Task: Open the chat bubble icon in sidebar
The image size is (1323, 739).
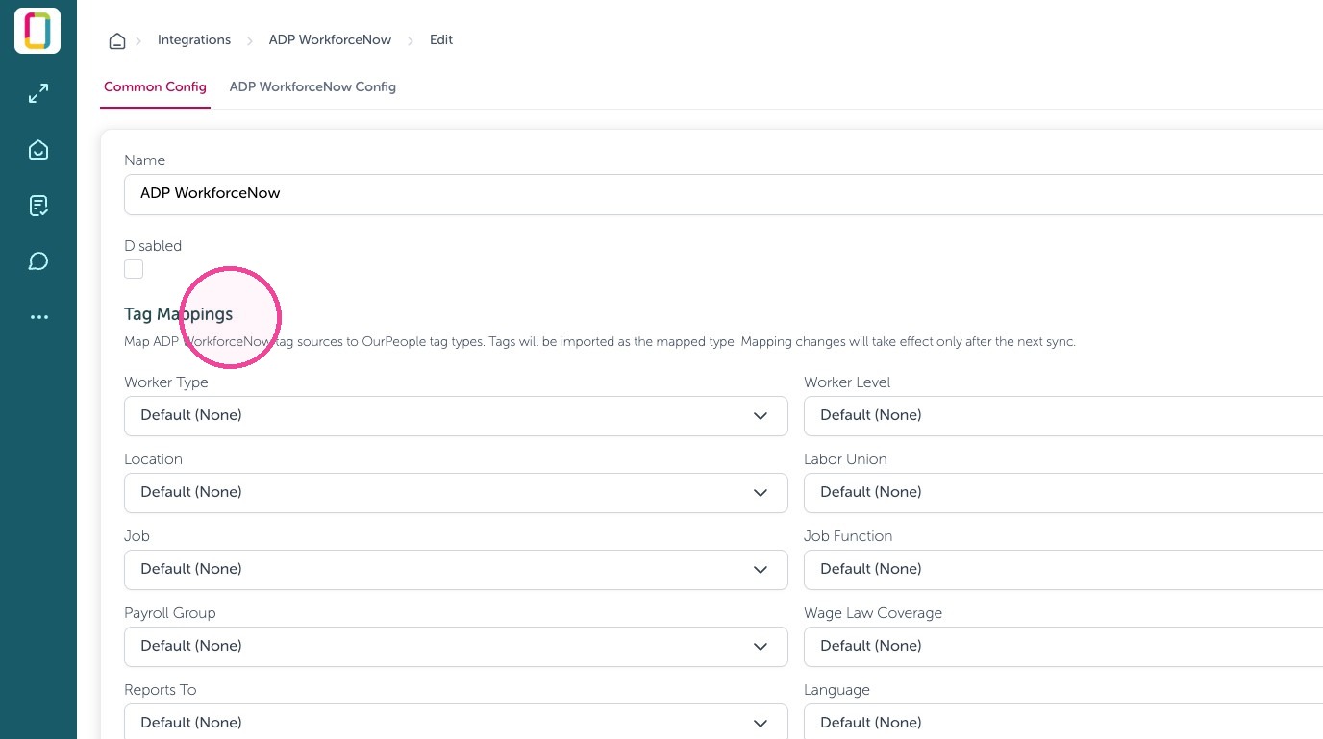Action: coord(38,261)
